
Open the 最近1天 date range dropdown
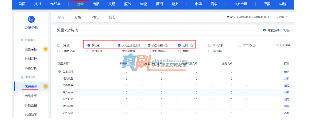point(249,17)
